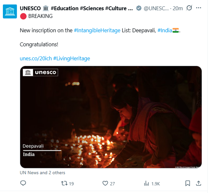218x193 pixels.
Task: Click the blue verified badge
Action: point(138,9)
